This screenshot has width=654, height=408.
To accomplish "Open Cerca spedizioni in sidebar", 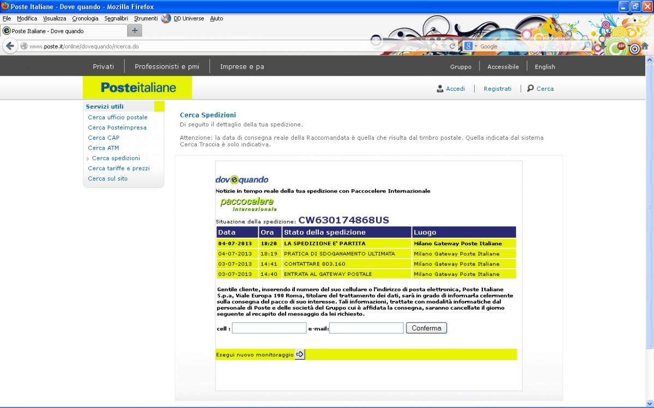I will (116, 158).
